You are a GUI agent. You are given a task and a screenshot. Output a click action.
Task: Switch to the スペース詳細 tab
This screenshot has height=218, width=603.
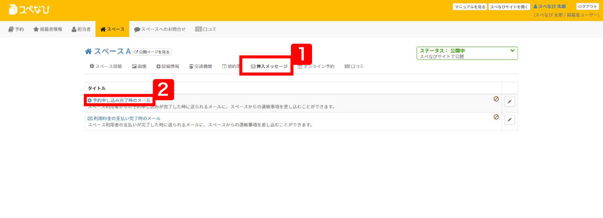click(x=106, y=66)
